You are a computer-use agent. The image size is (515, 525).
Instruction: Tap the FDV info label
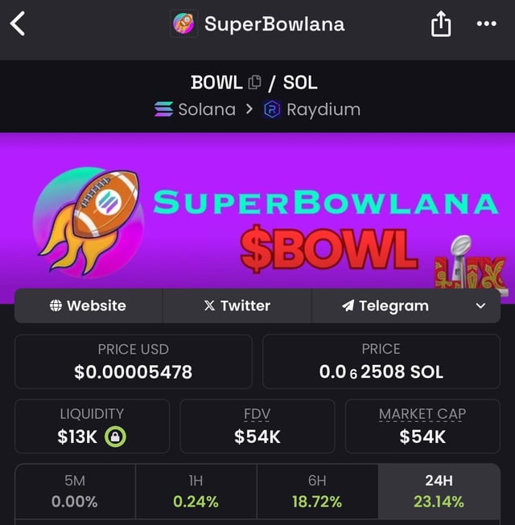(257, 414)
